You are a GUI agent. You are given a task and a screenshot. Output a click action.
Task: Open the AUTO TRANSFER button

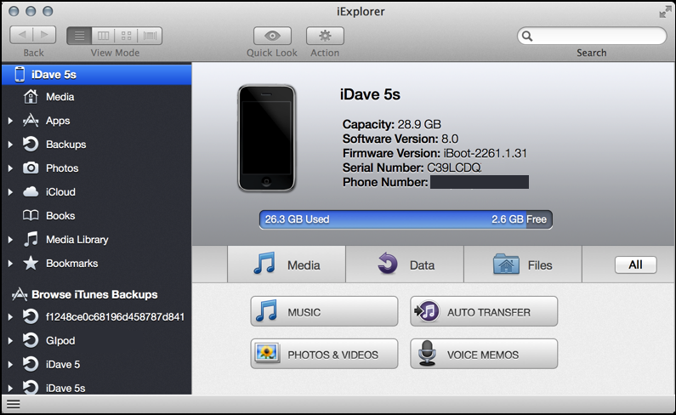point(484,311)
